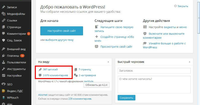Image resolution: width=200 pixels, height=105 pixels.
Task: Follow the выберите другую тему link
Action: coord(59,40)
